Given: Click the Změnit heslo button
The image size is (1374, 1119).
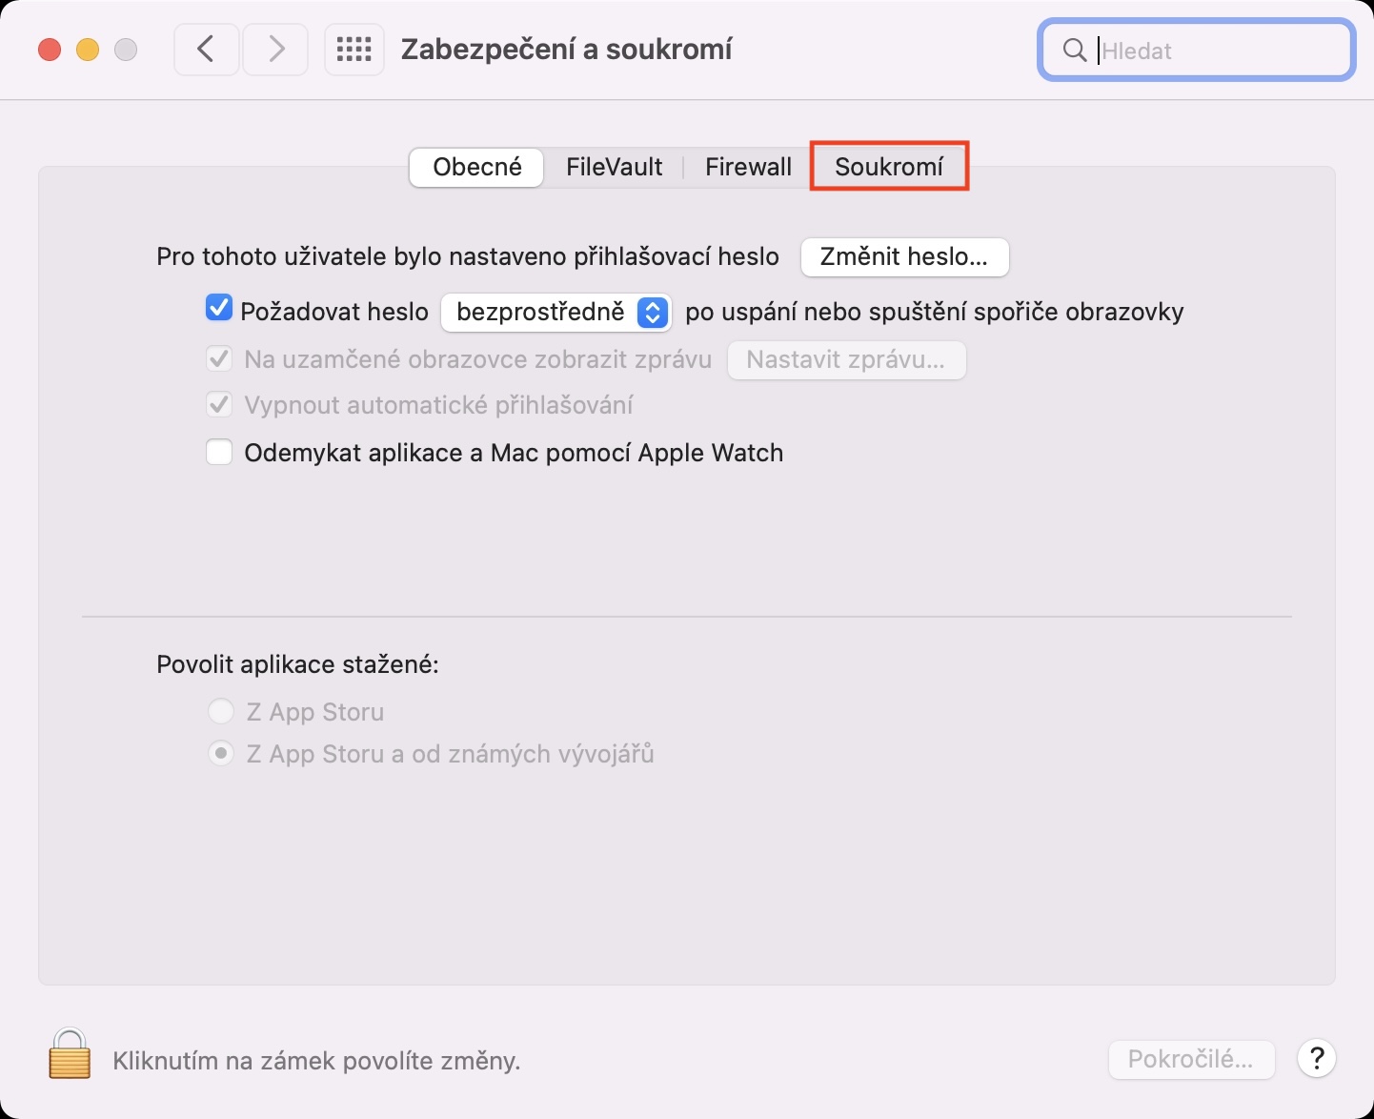Looking at the screenshot, I should click(x=904, y=257).
